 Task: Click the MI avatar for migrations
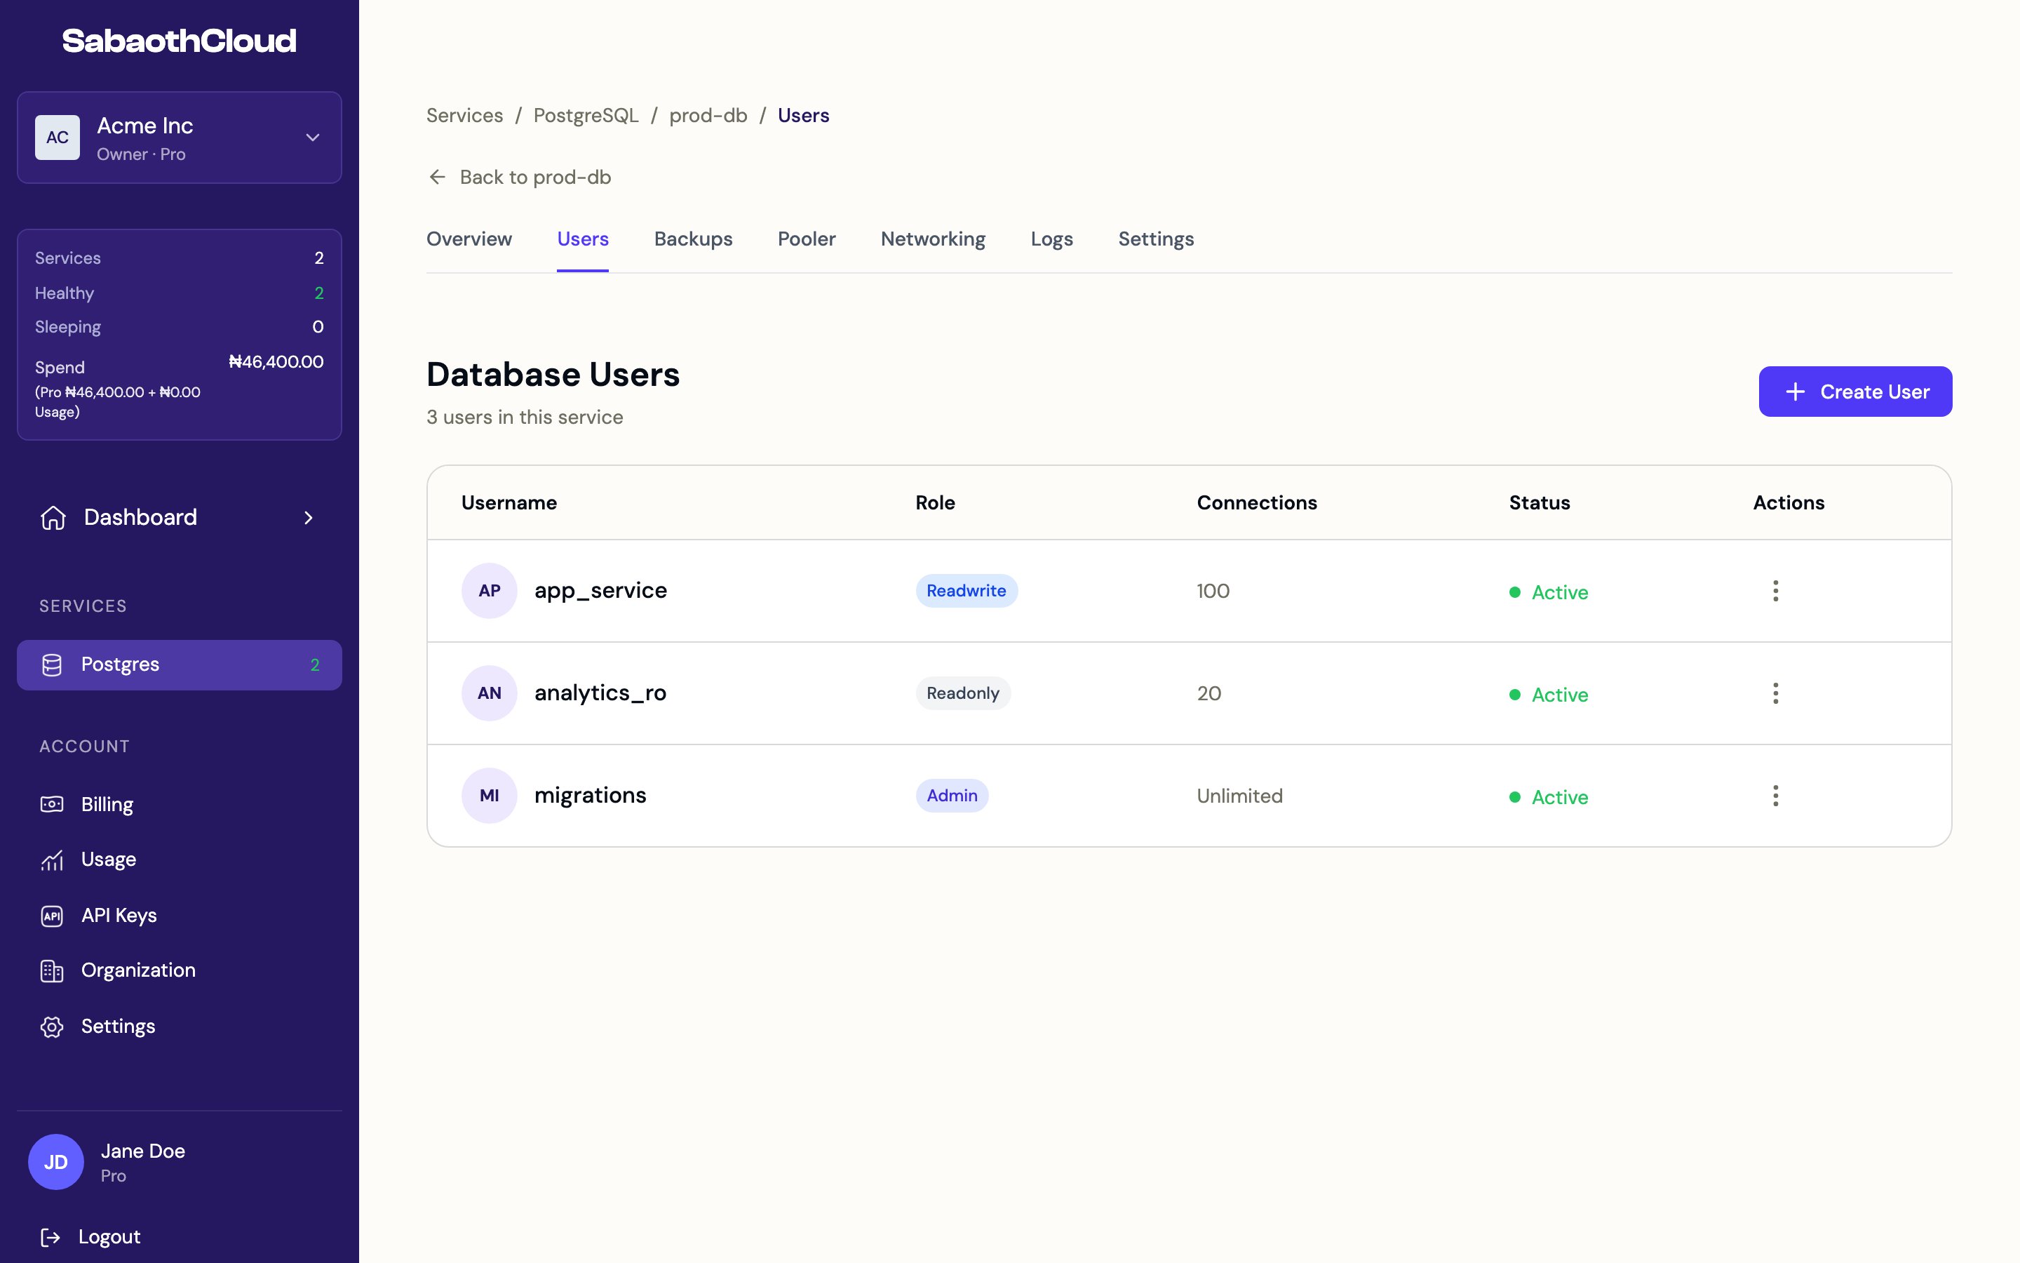click(x=489, y=795)
